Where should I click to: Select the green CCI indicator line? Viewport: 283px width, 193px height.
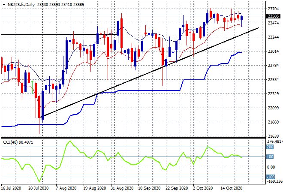(121, 157)
